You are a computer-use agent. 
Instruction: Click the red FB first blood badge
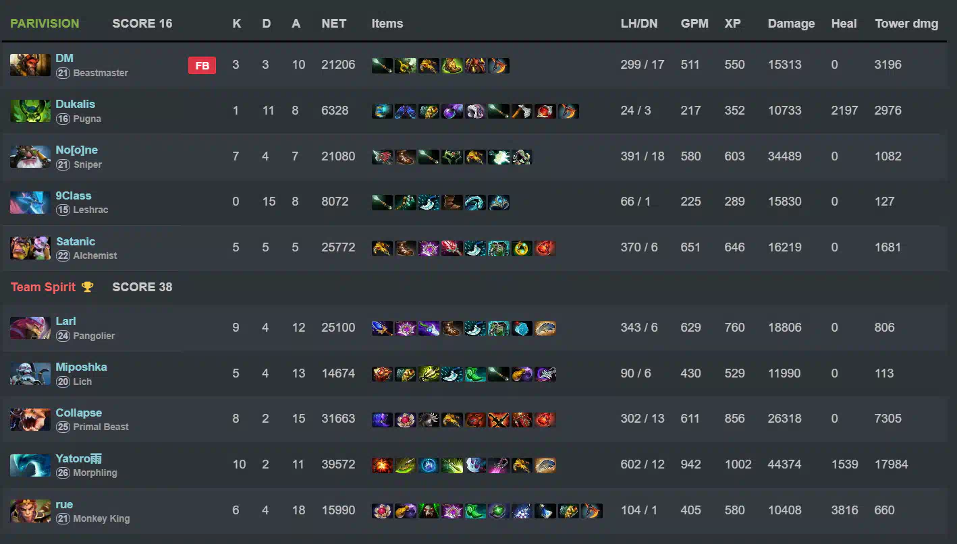[x=202, y=65]
